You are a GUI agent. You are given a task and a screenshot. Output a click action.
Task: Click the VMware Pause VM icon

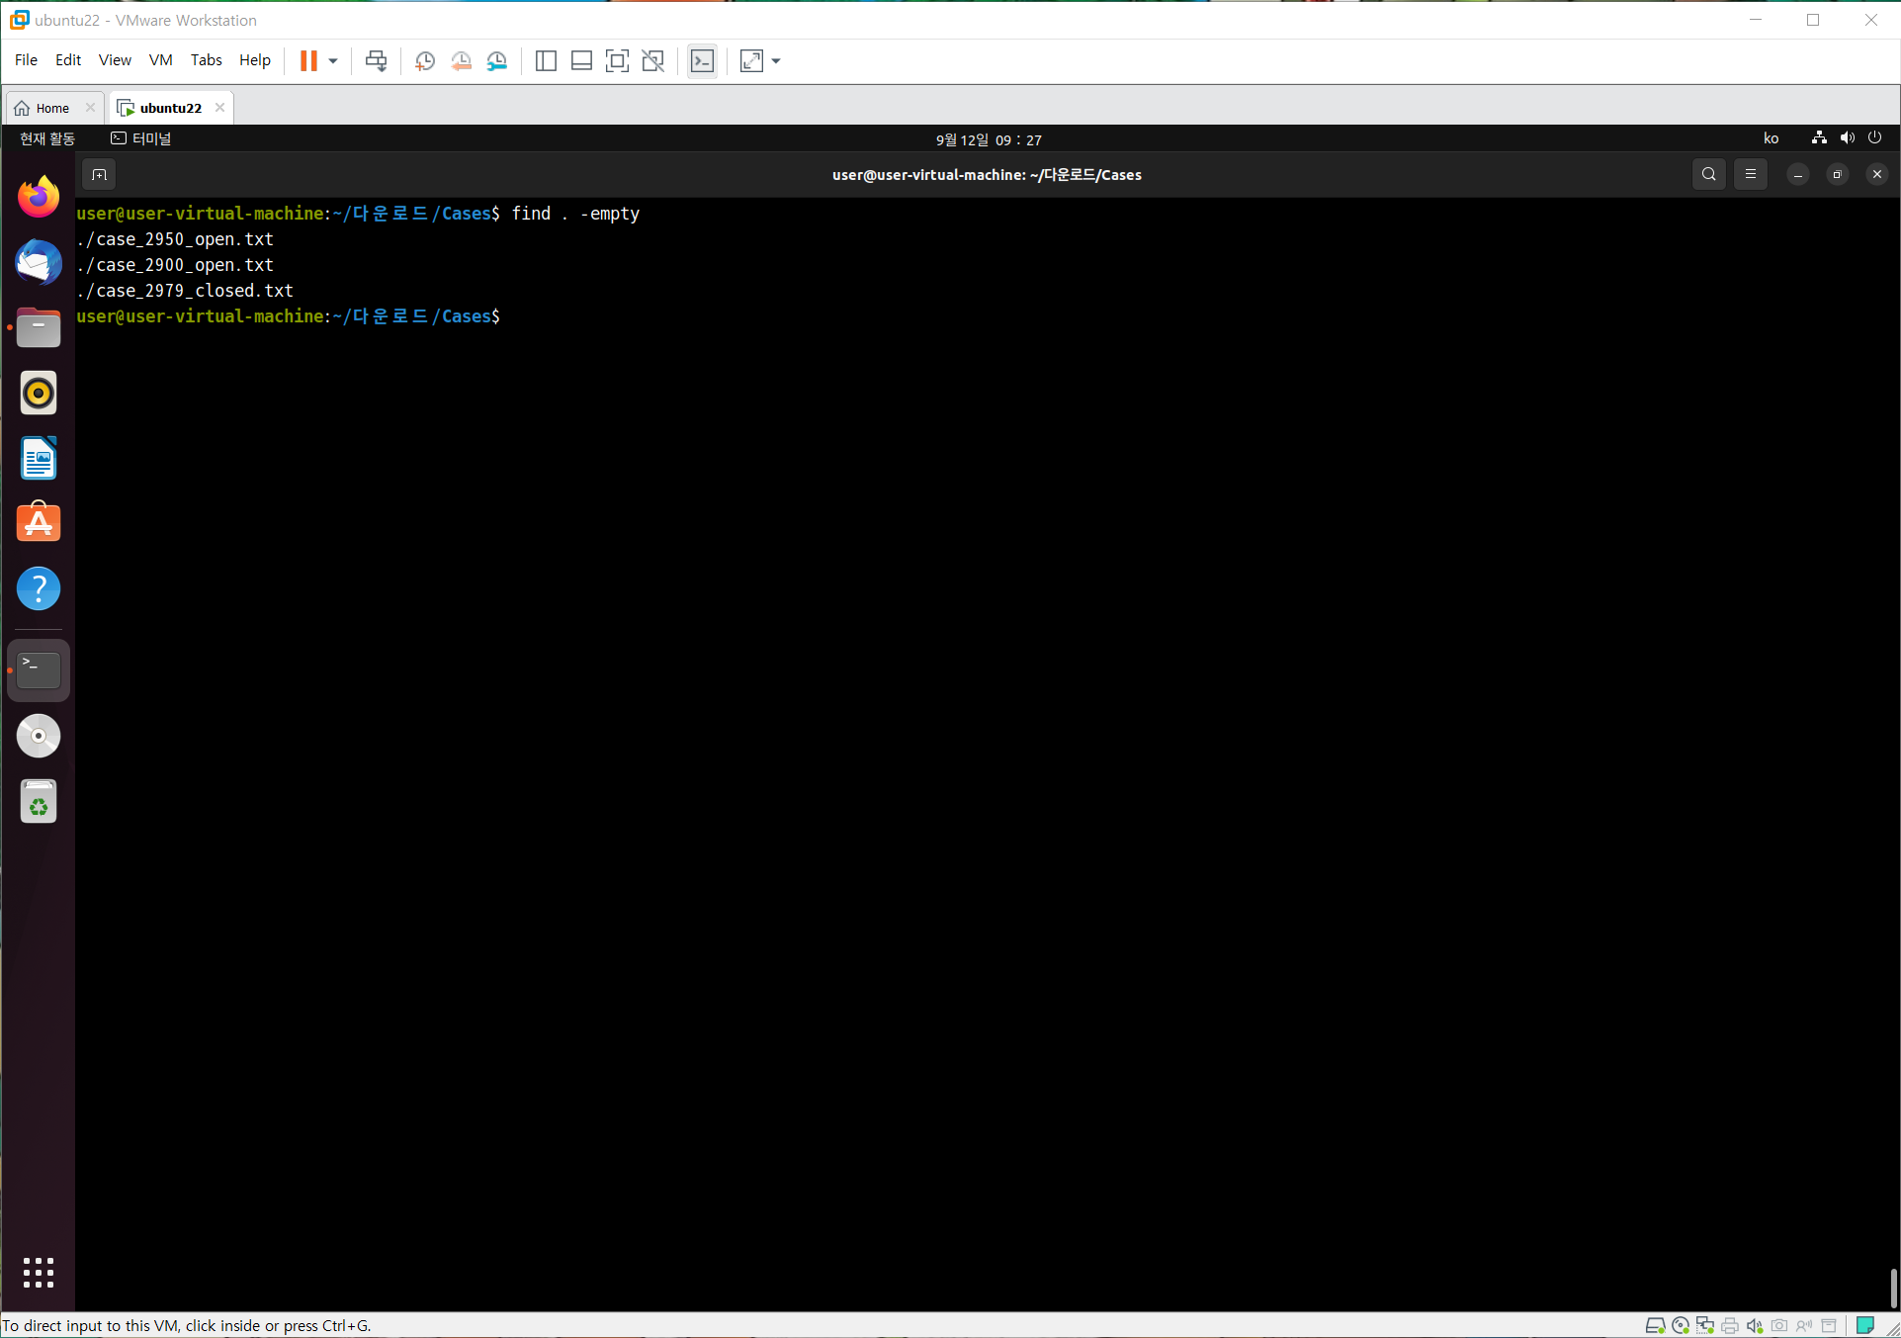click(308, 61)
